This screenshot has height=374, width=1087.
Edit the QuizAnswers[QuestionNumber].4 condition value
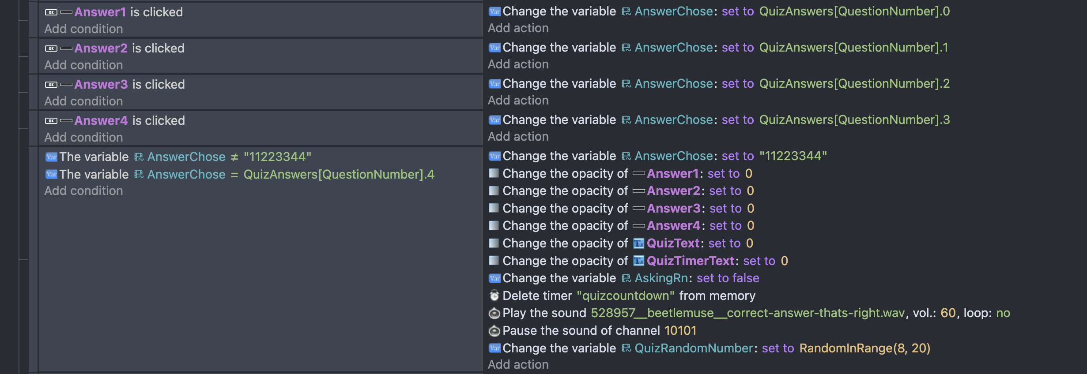339,175
